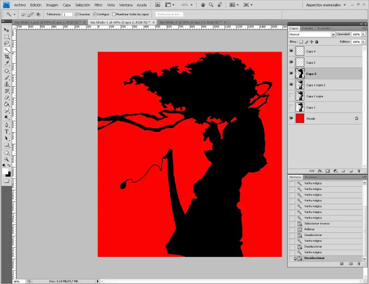Swap foreground and background colors
369x284 pixels.
[x=9, y=166]
